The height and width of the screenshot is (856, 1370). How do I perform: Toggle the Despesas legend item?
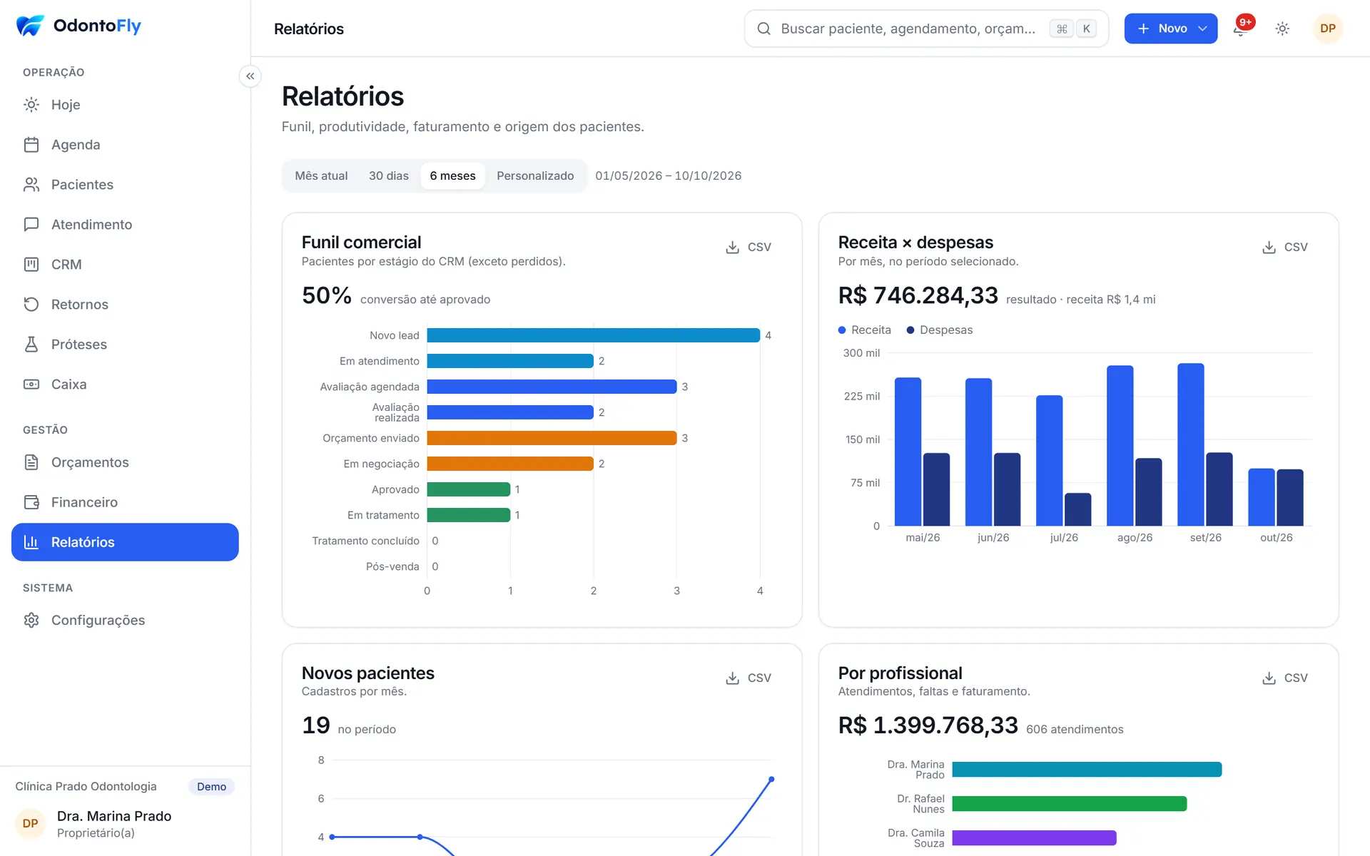[x=940, y=330]
